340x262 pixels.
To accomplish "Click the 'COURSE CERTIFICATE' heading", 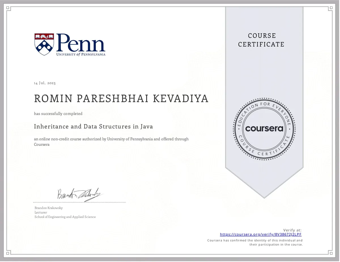I will pyautogui.click(x=261, y=40).
